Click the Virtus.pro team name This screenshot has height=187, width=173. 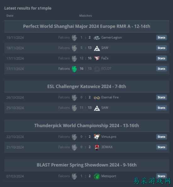point(109,137)
